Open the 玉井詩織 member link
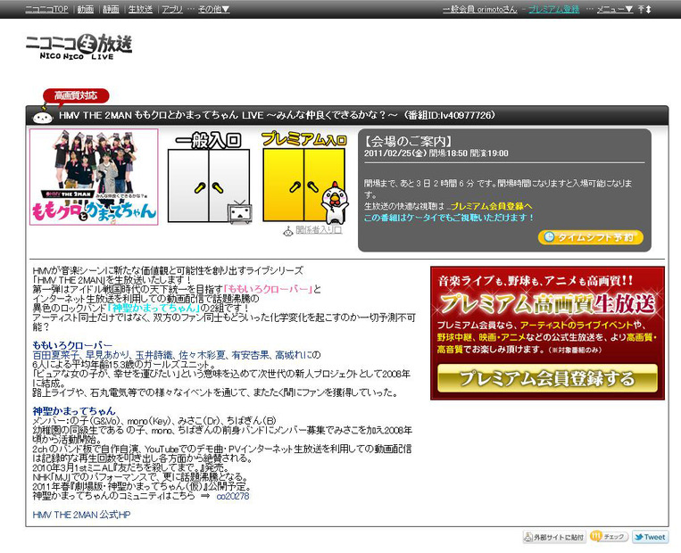681x553 pixels. 154,355
